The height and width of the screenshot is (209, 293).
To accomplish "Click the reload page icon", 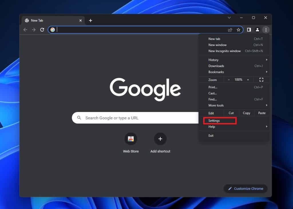I will (42, 30).
